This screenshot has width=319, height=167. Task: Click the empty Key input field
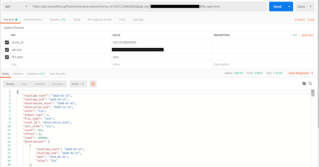tap(60, 64)
